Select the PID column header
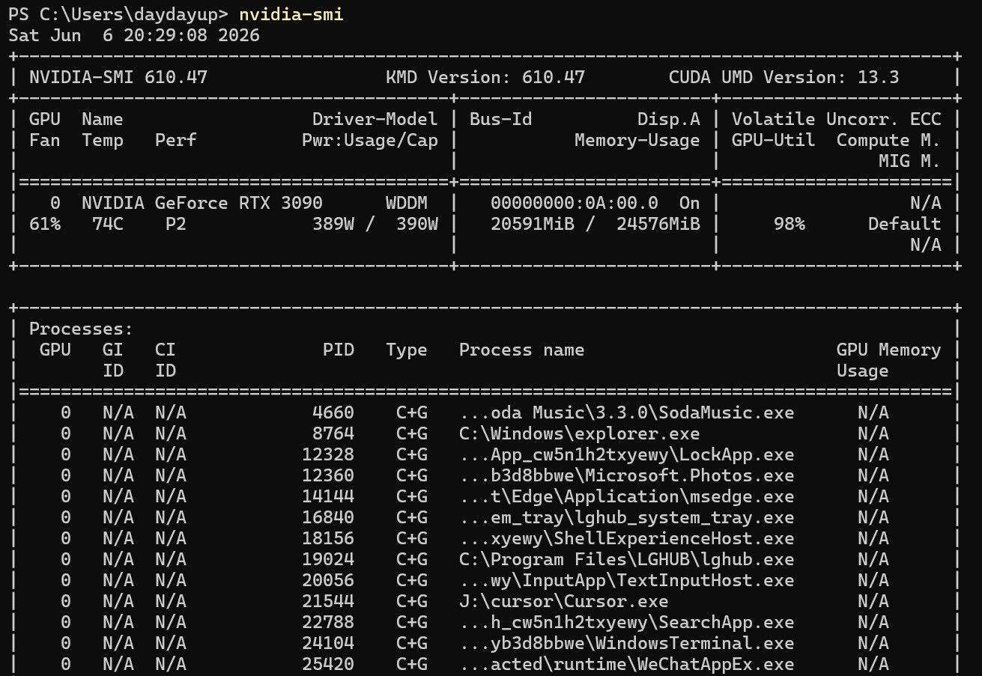 pyautogui.click(x=339, y=350)
